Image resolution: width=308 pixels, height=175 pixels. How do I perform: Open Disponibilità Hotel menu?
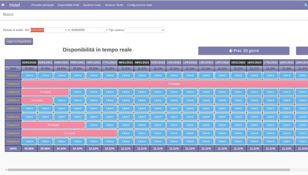coord(68,5)
